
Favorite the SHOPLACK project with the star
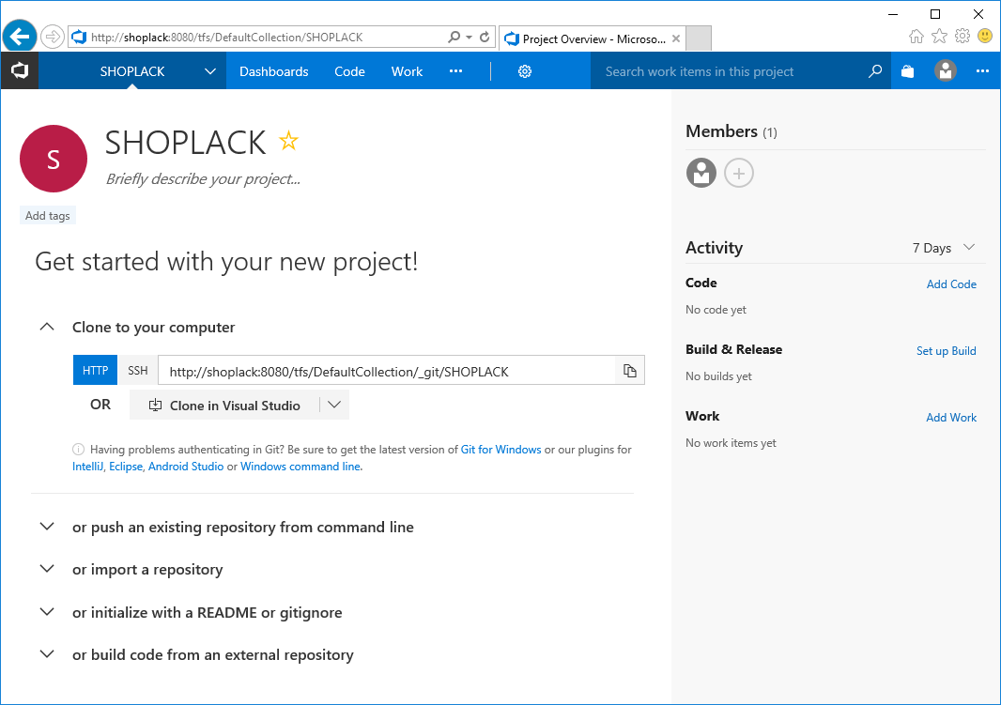point(288,141)
